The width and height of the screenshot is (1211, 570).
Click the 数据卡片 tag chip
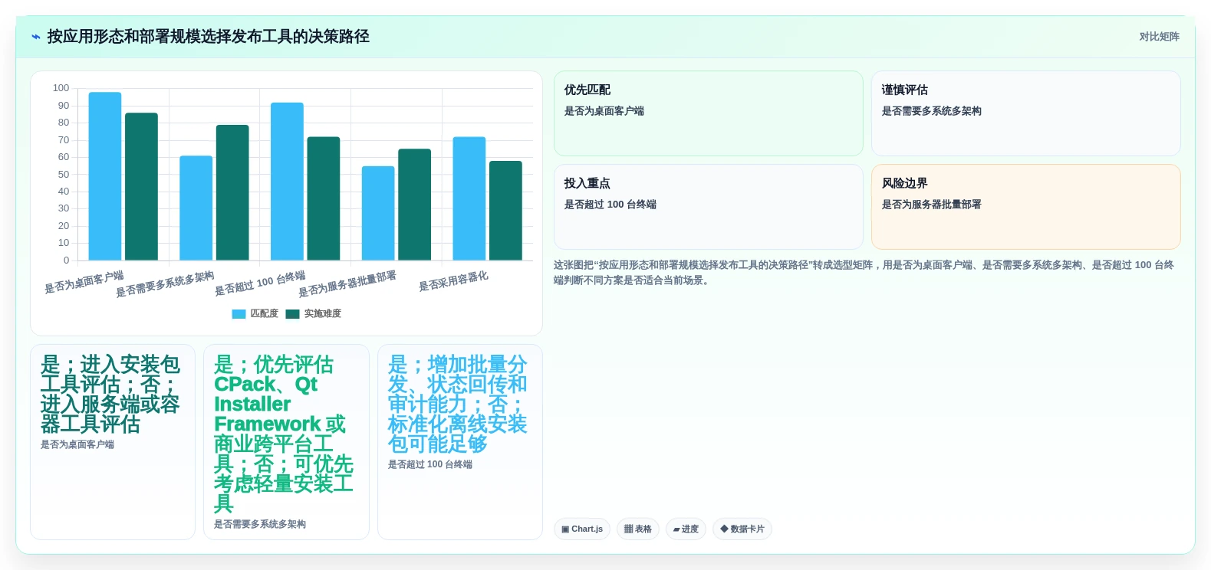pos(742,529)
